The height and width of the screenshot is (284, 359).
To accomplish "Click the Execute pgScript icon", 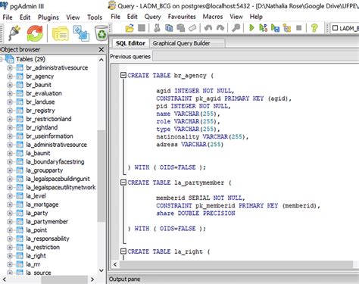I will click(263, 28).
